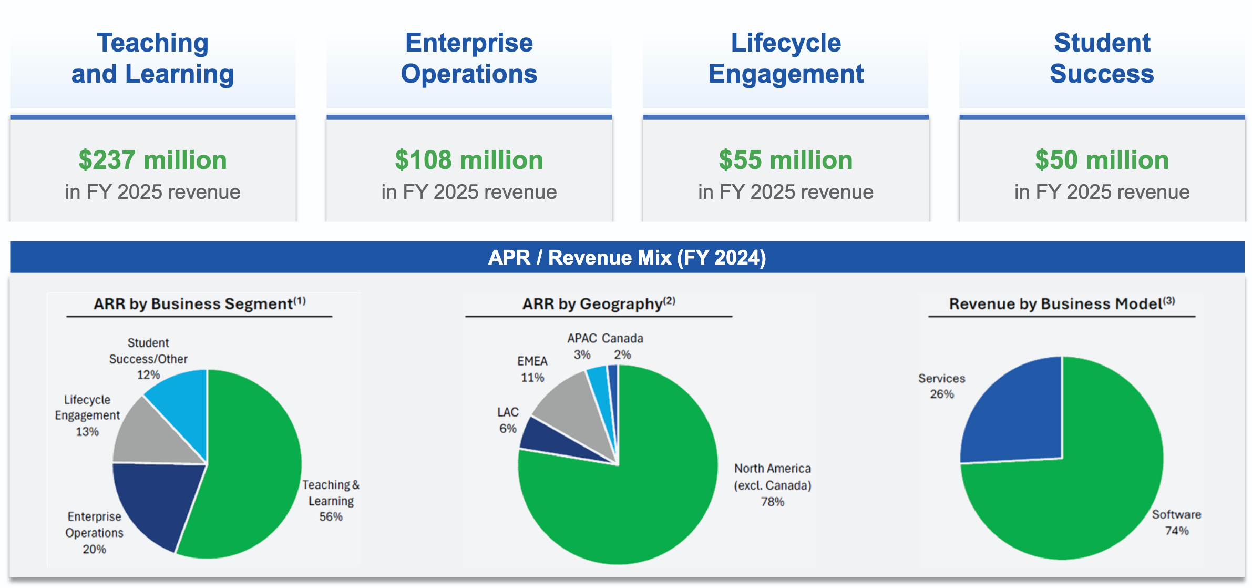Image resolution: width=1252 pixels, height=588 pixels.
Task: Select the $50 million revenue figure
Action: pos(1102,160)
